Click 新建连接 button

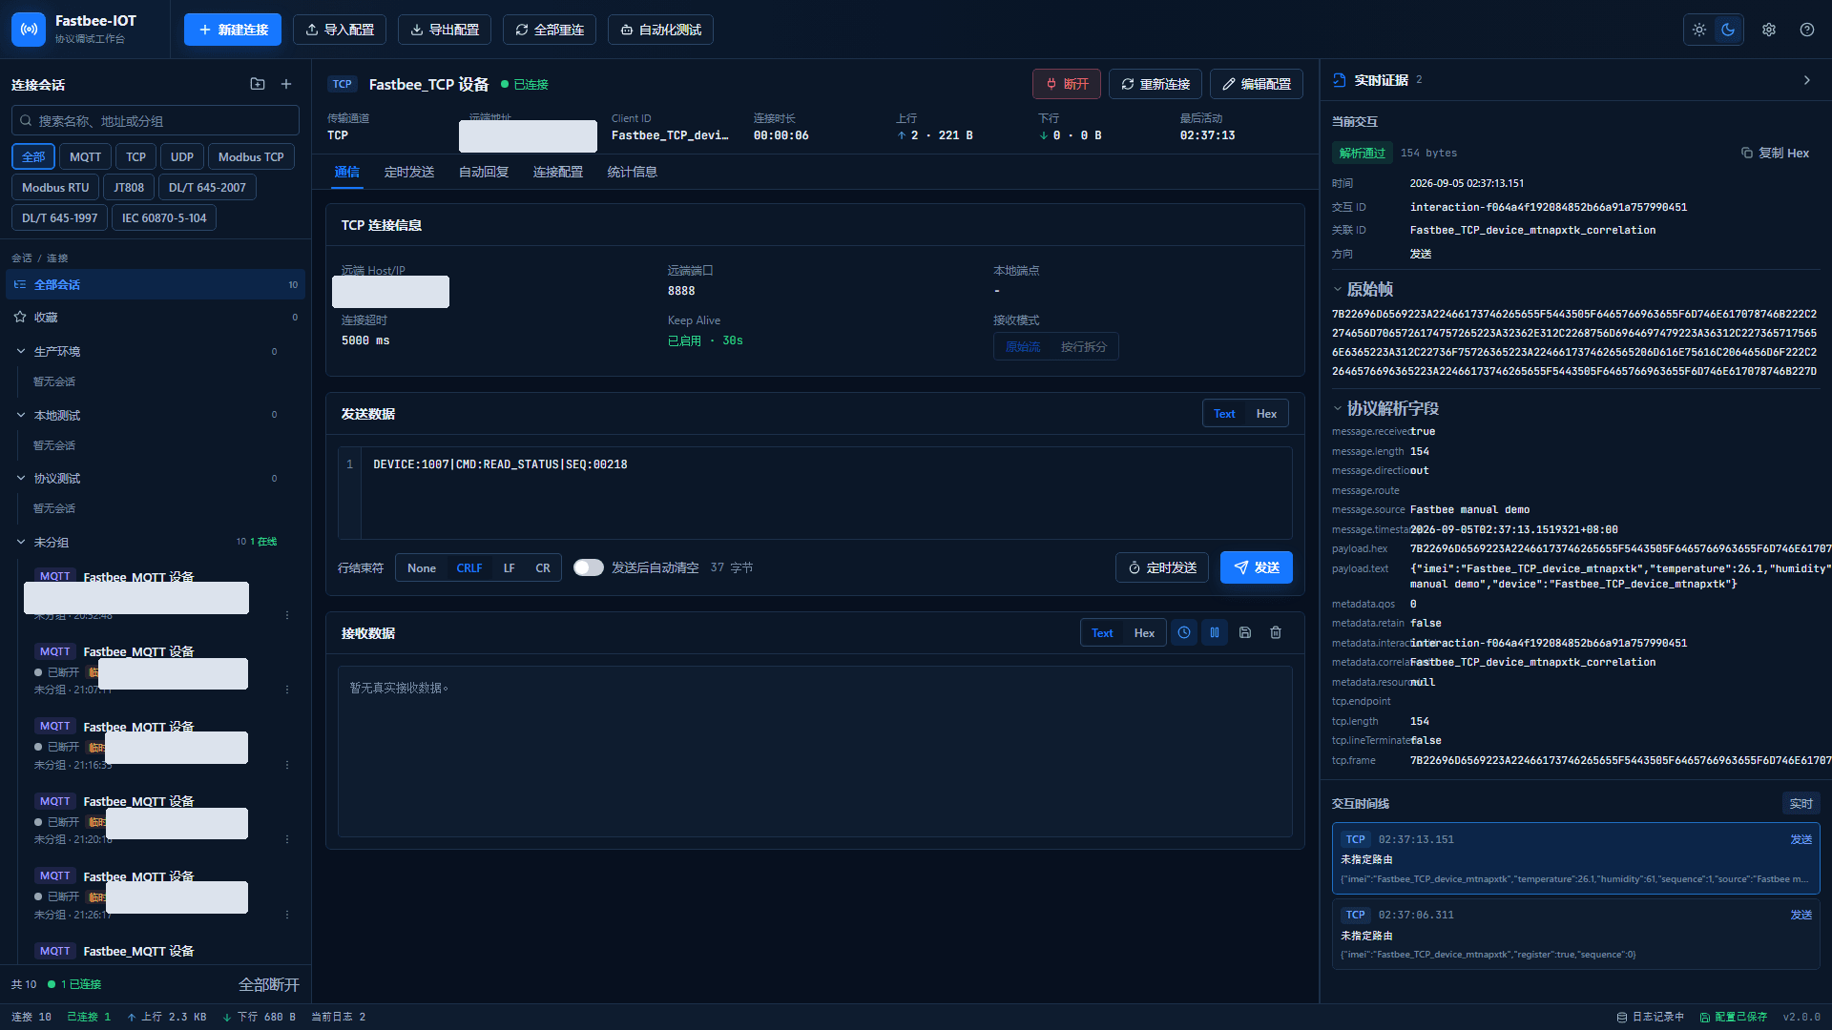[233, 30]
